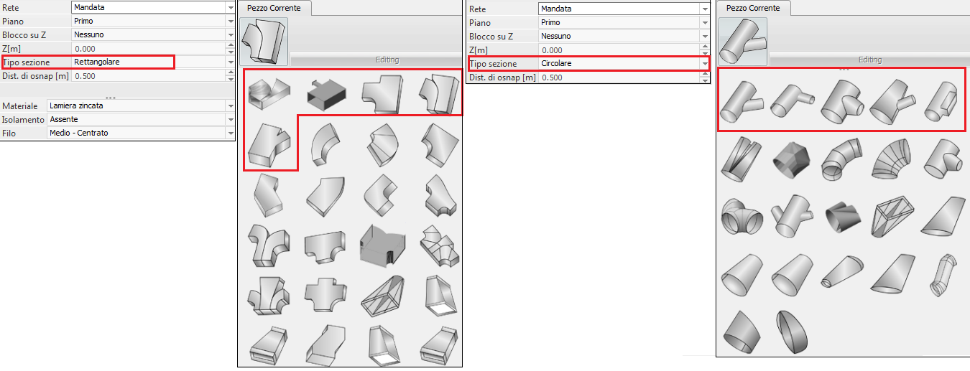Image resolution: width=970 pixels, height=371 pixels.
Task: Choose the segmented 90° circular elbow with flange
Action: pyautogui.click(x=840, y=159)
